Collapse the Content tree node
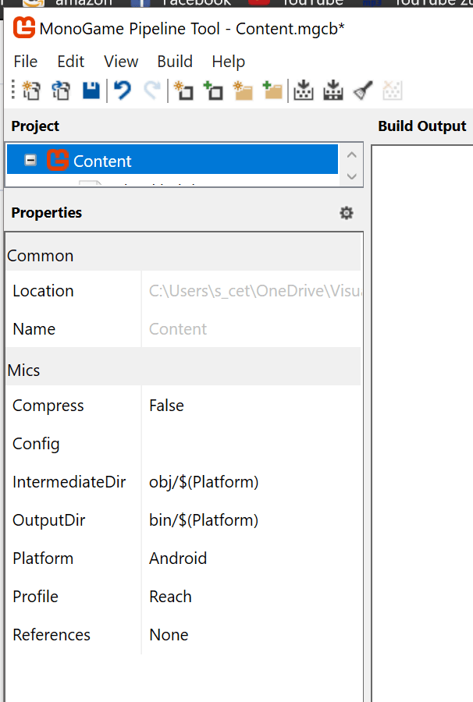 pyautogui.click(x=30, y=160)
